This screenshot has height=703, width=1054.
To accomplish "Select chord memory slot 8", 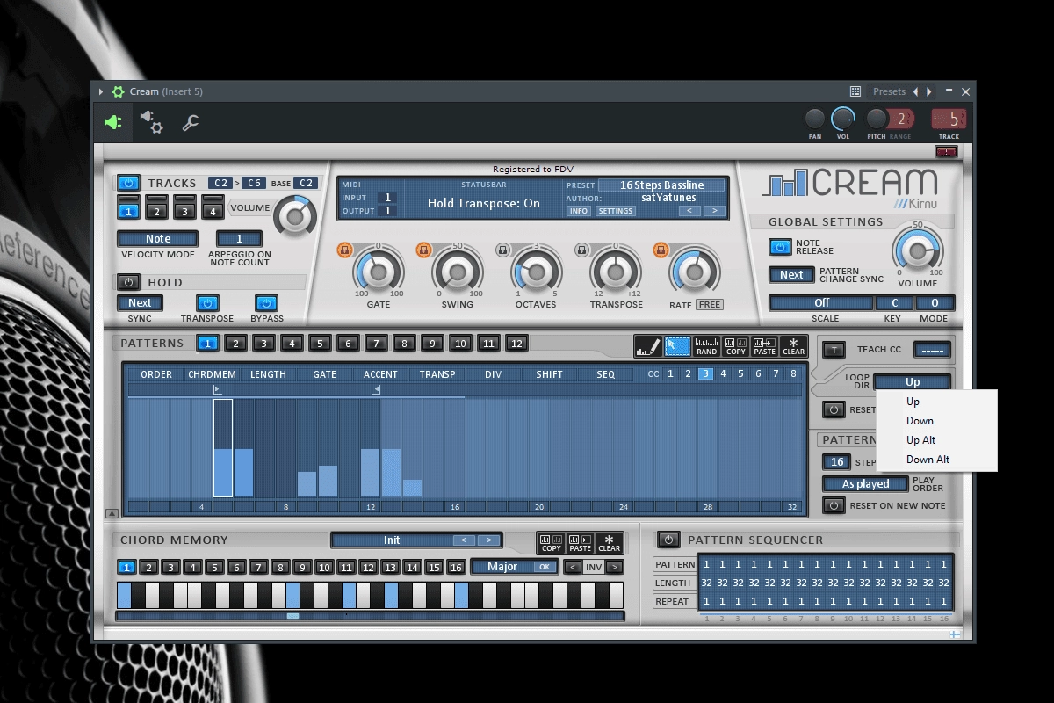I will coord(280,568).
